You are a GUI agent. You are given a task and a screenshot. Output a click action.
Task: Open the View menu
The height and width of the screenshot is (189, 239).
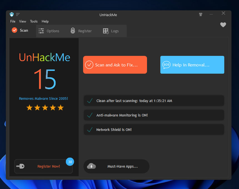pos(23,21)
